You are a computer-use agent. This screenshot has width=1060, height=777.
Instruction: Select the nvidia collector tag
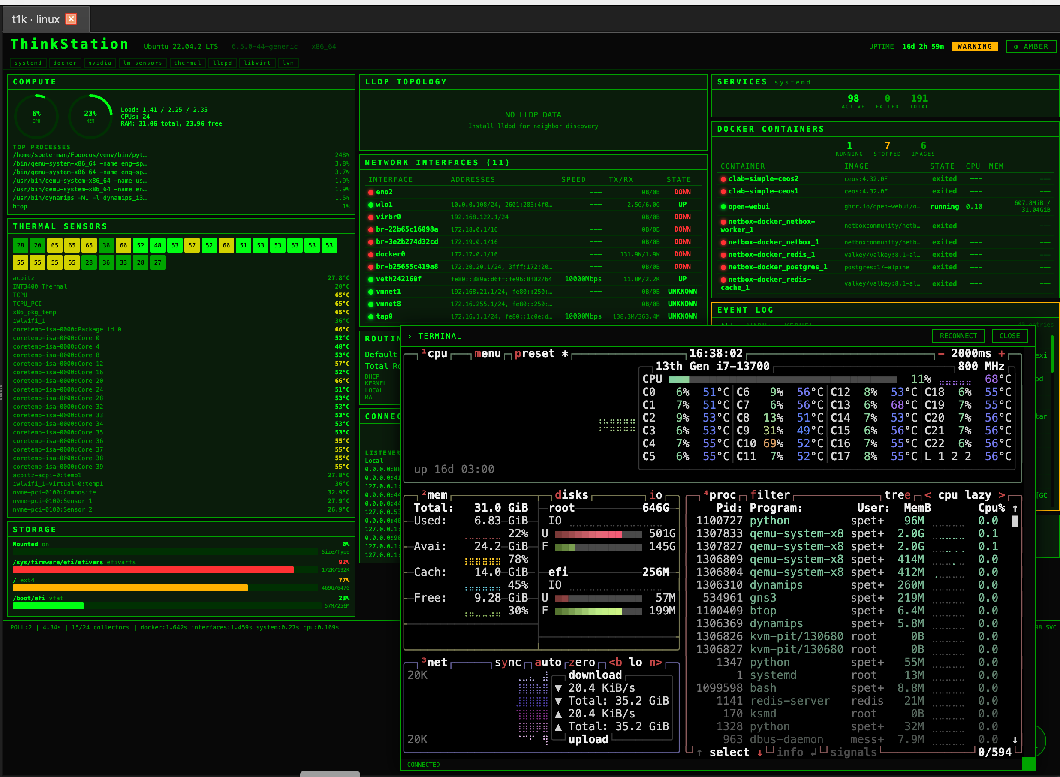[x=100, y=63]
